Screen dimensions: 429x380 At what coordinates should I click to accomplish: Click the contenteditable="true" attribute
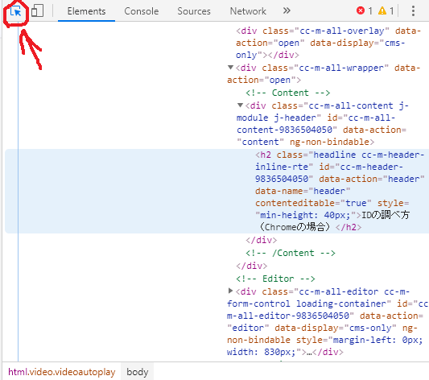point(313,203)
